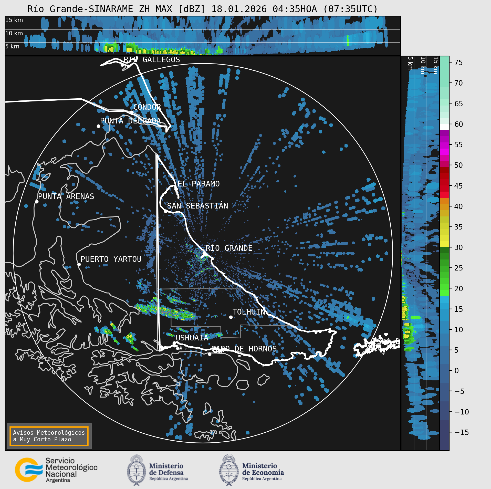Click the white 60 dBZ colorbar band
This screenshot has width=491, height=489.
tap(444, 127)
